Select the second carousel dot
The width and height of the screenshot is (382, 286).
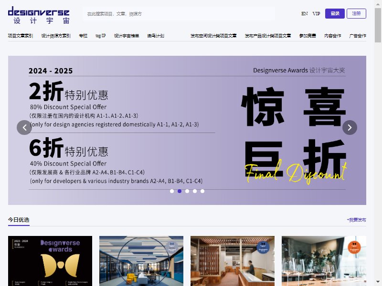[180, 191]
